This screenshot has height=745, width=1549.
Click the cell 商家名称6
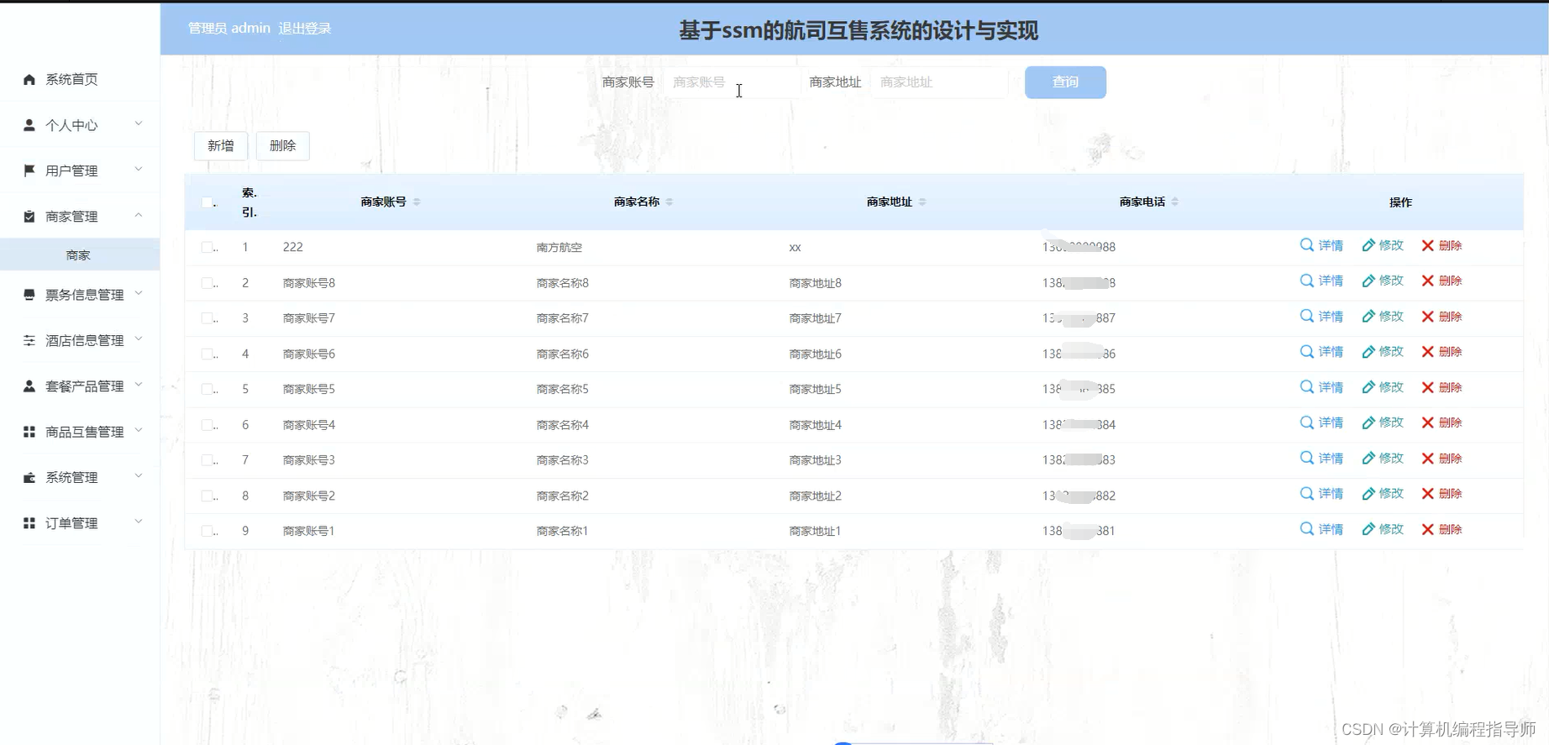click(562, 354)
